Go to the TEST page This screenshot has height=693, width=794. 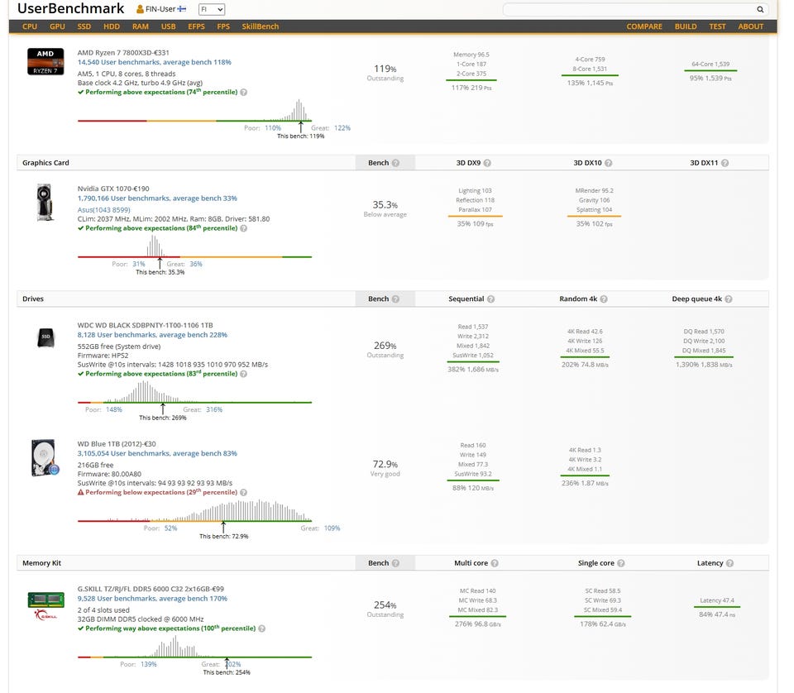[717, 26]
